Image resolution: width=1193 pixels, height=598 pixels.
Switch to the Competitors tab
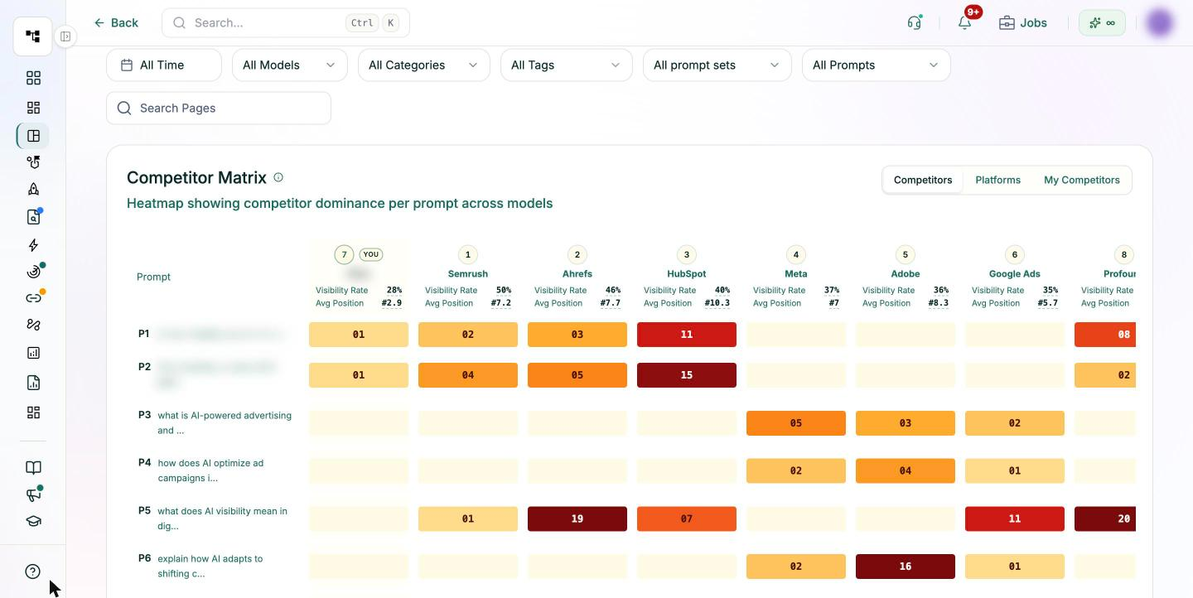point(923,180)
